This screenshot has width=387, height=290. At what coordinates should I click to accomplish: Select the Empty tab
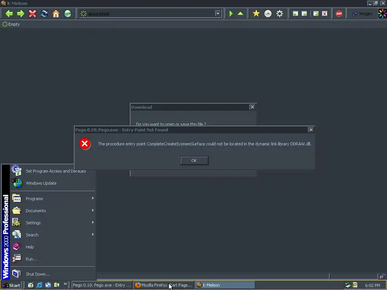tap(11, 24)
